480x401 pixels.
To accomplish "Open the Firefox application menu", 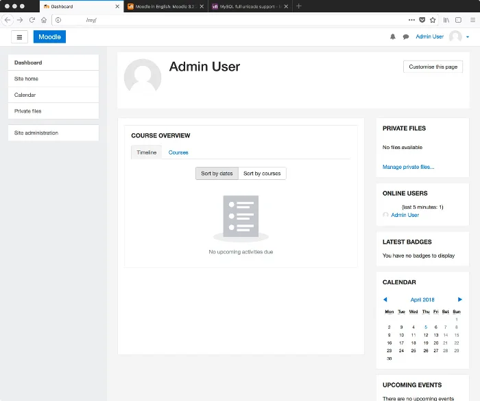I will click(x=472, y=20).
